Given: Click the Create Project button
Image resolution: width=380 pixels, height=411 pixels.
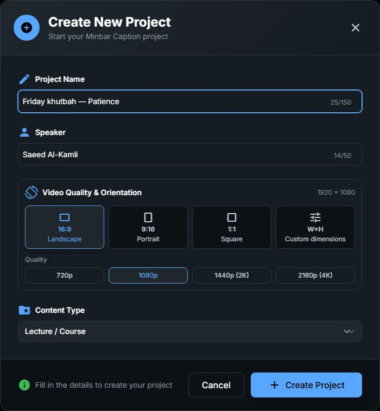Looking at the screenshot, I should (306, 385).
